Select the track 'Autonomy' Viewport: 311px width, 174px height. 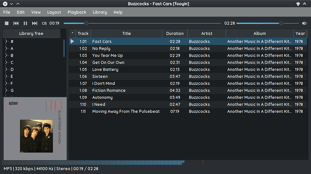(102, 98)
